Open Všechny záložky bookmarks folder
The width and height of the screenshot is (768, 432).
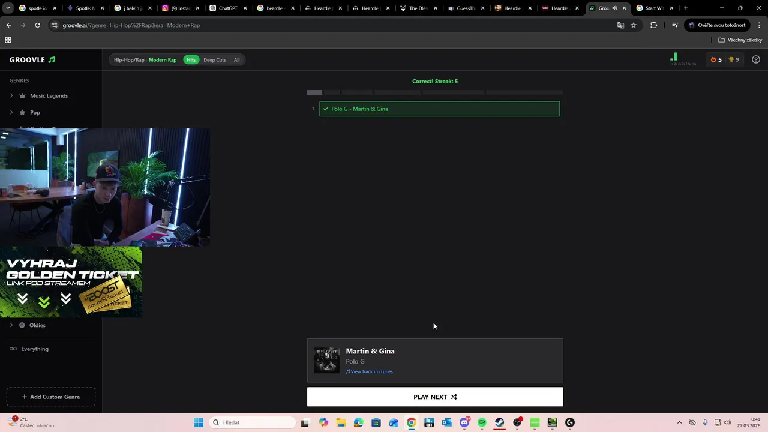pyautogui.click(x=740, y=40)
